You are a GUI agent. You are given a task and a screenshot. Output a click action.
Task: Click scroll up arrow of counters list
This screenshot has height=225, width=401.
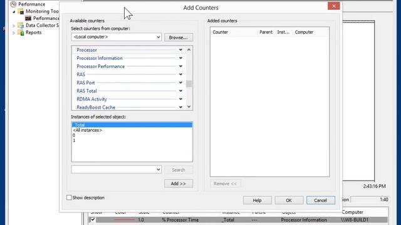(189, 50)
